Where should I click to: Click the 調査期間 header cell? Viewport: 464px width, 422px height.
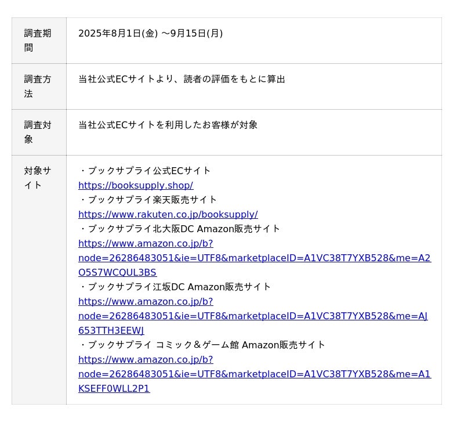click(38, 41)
